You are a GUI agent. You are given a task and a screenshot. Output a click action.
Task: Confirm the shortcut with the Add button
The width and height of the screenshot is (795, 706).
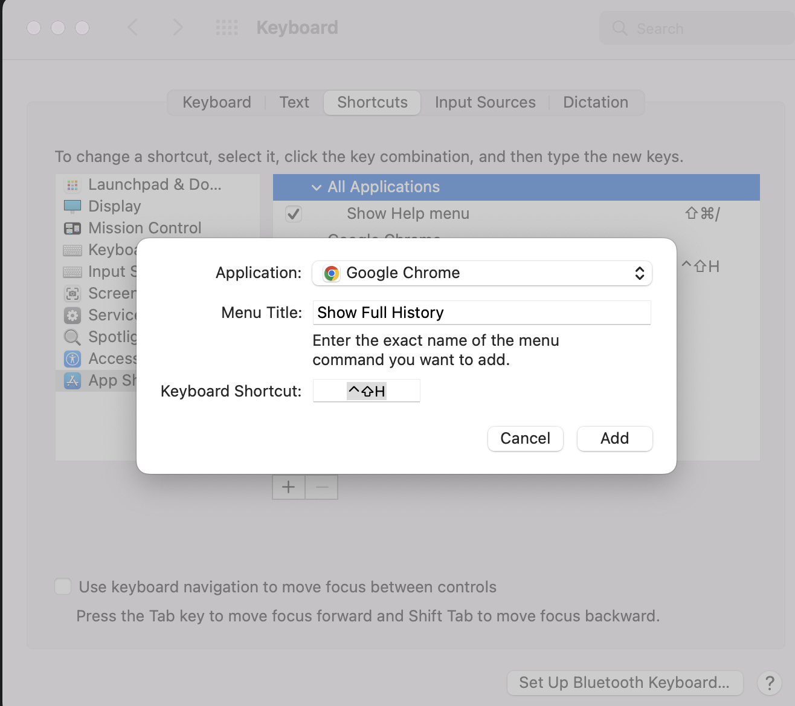pyautogui.click(x=615, y=438)
